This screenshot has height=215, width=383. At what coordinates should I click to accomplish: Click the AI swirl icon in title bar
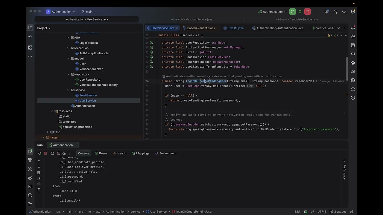326,12
